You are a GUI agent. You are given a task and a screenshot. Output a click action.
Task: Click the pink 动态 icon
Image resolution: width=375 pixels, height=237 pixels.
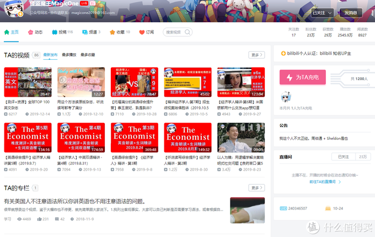pos(31,32)
